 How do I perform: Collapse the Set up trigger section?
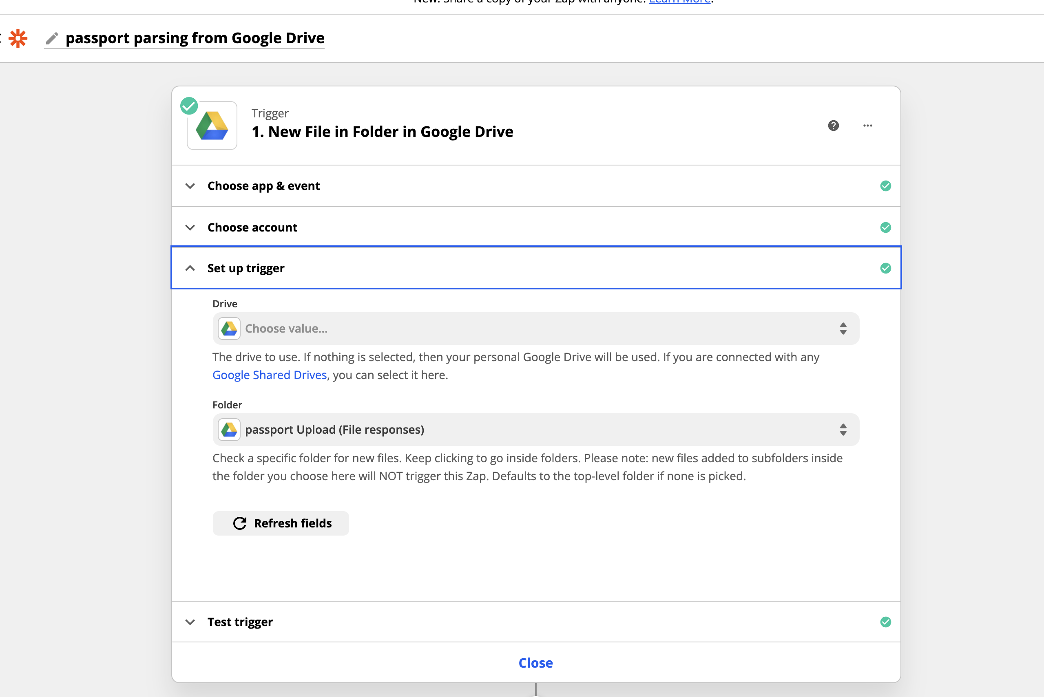point(246,268)
